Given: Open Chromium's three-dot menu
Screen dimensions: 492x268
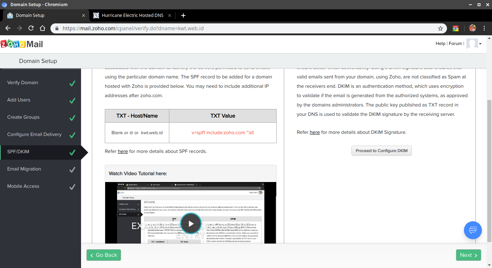Looking at the screenshot, I should (484, 28).
